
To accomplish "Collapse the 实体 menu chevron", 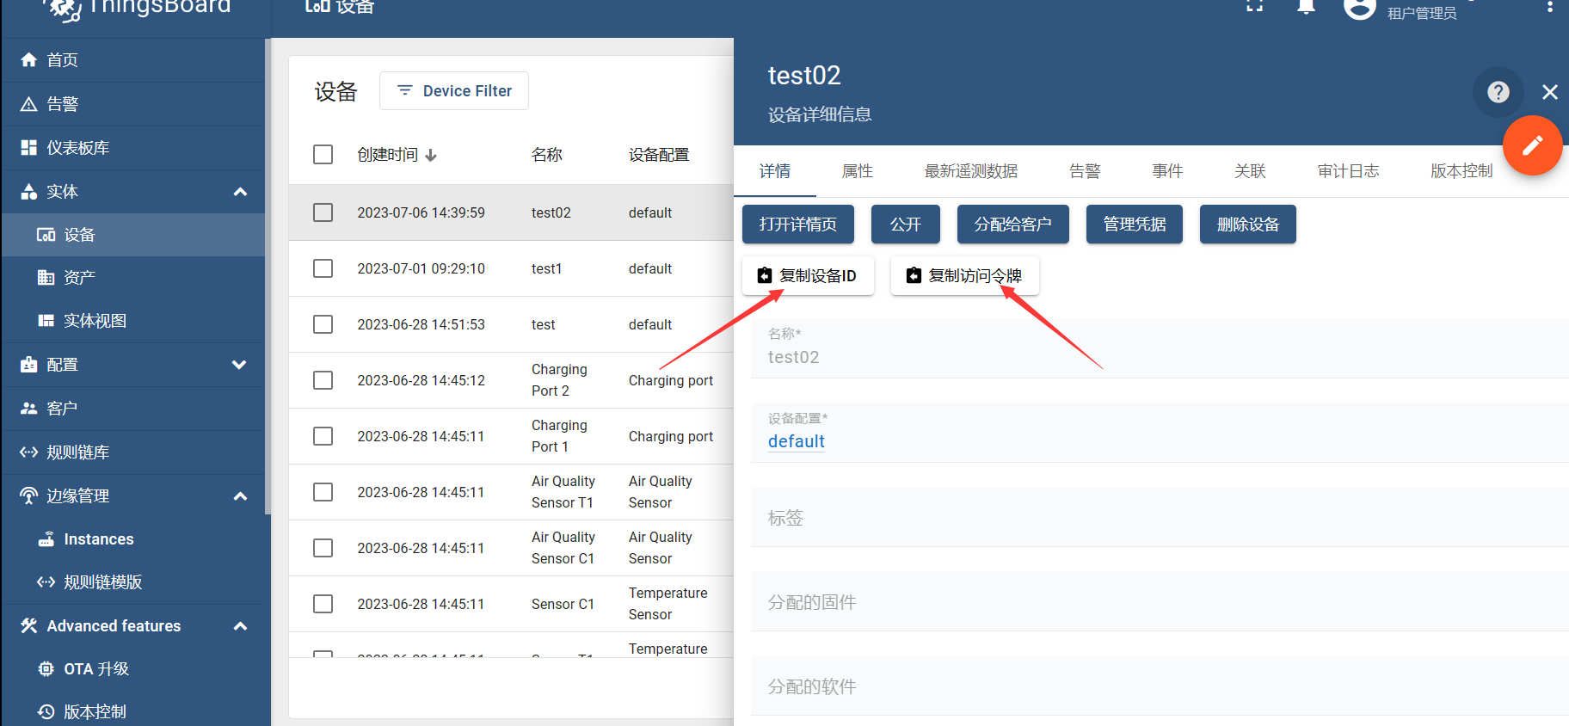I will tap(241, 192).
